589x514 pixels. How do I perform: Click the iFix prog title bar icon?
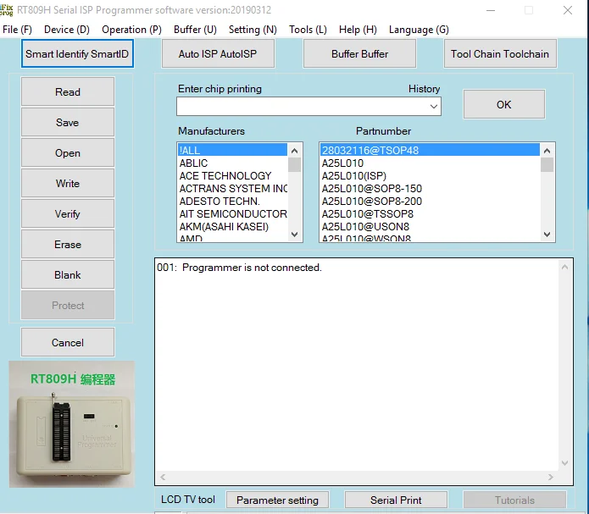click(x=6, y=10)
